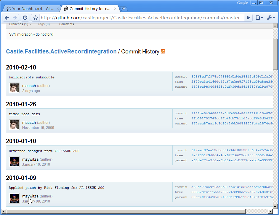
Task: Click the '2 days ago' timestamp
Action: click(31, 91)
